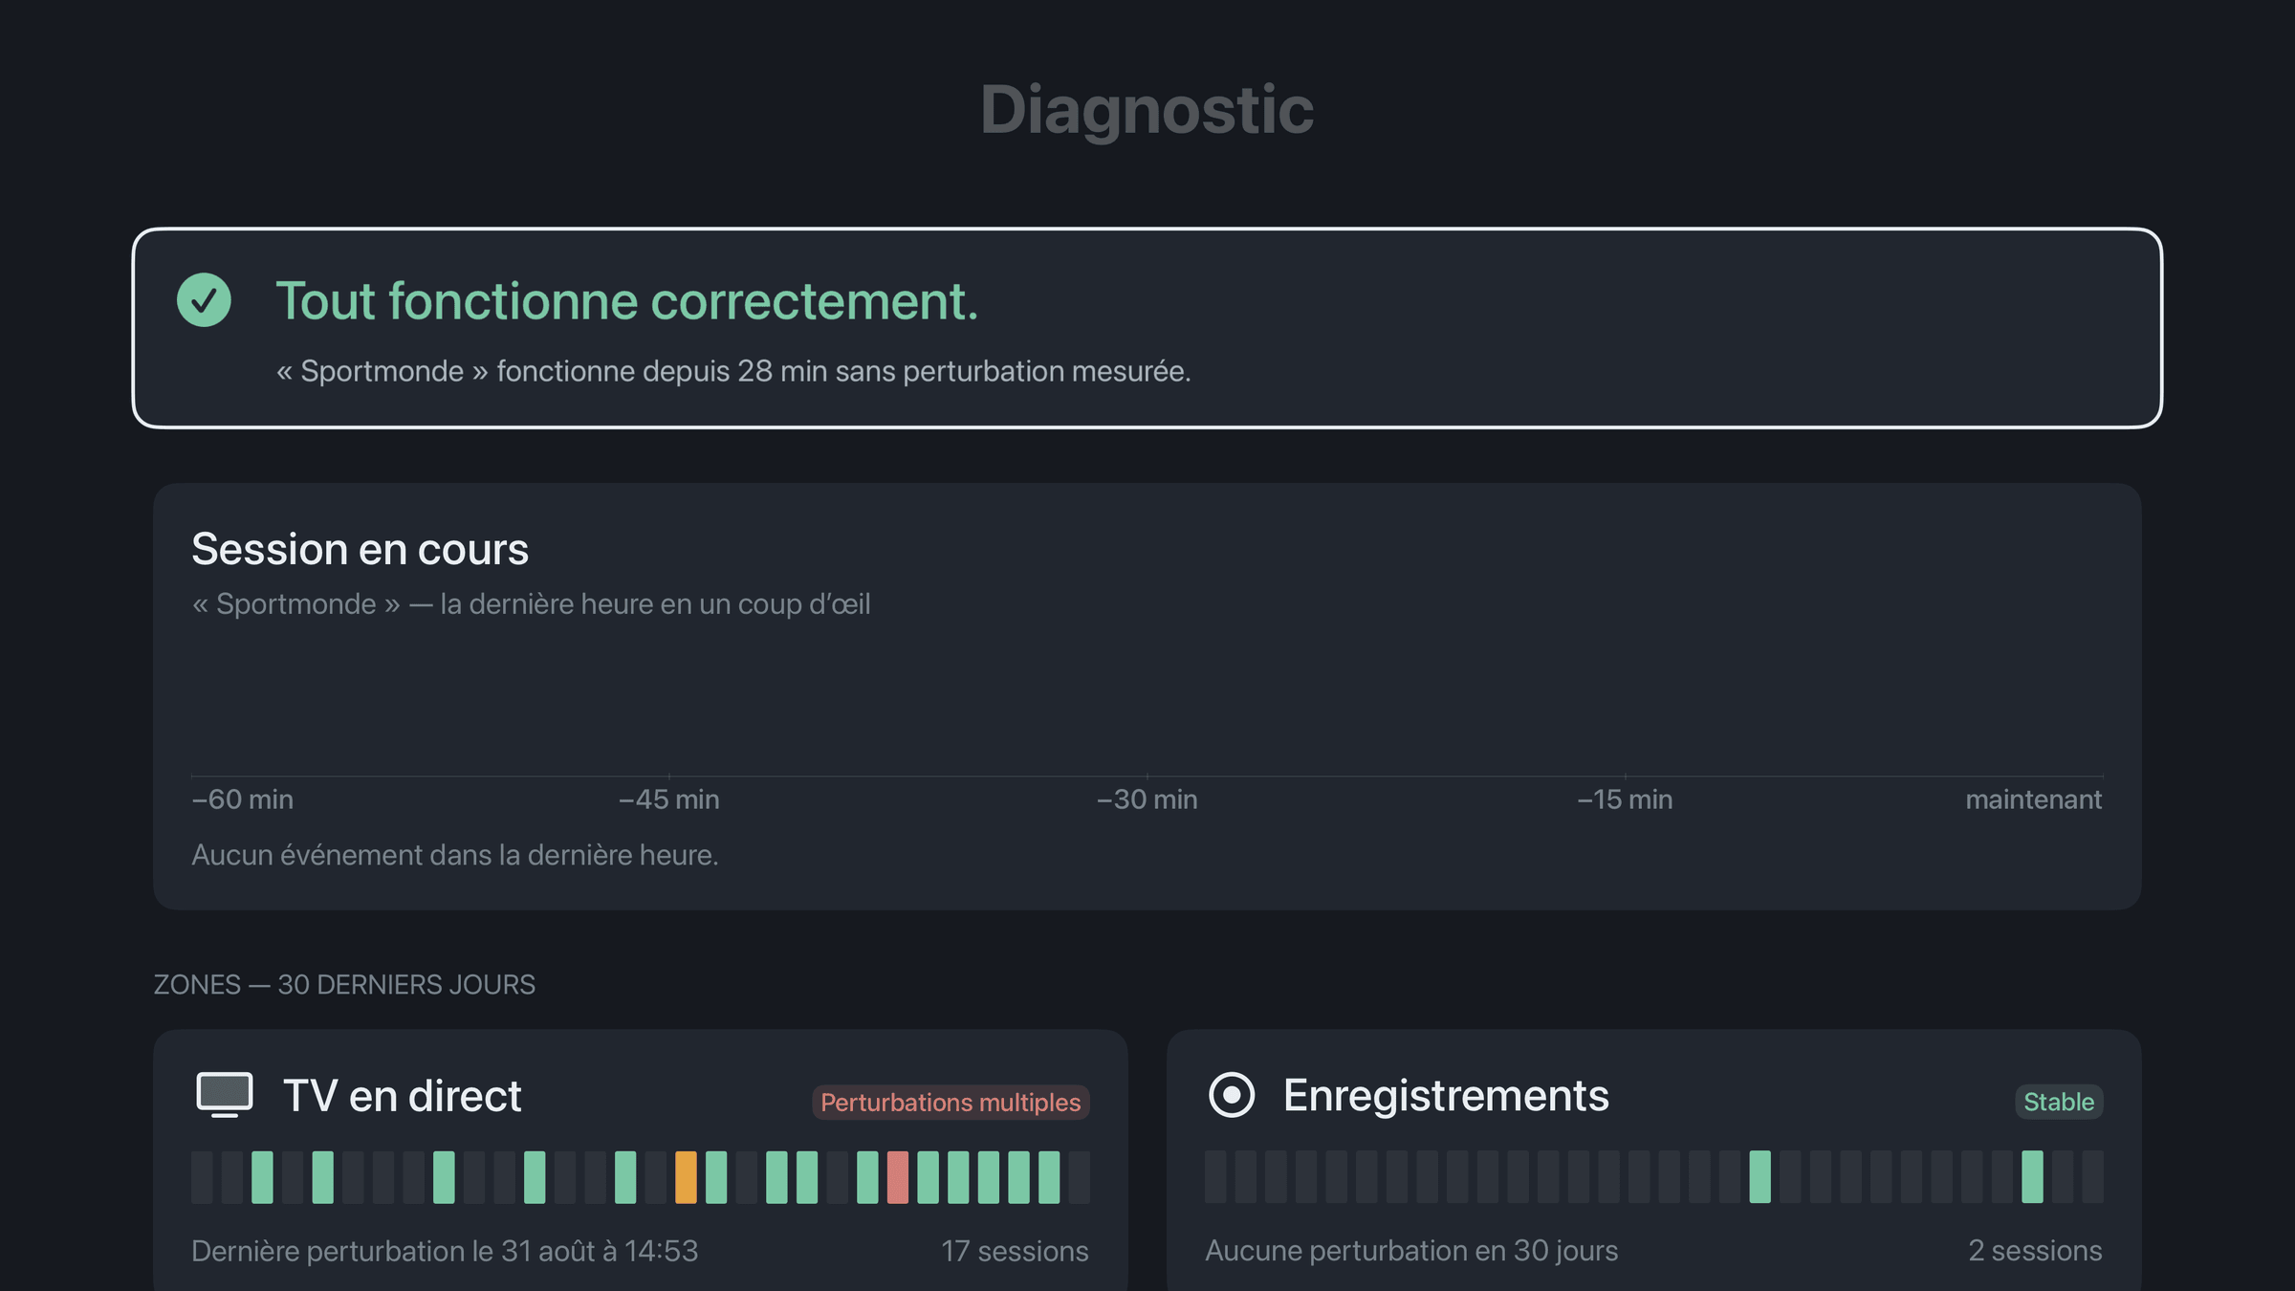The image size is (2295, 1291).
Task: Click the '17 sessions' count
Action: [x=1015, y=1251]
